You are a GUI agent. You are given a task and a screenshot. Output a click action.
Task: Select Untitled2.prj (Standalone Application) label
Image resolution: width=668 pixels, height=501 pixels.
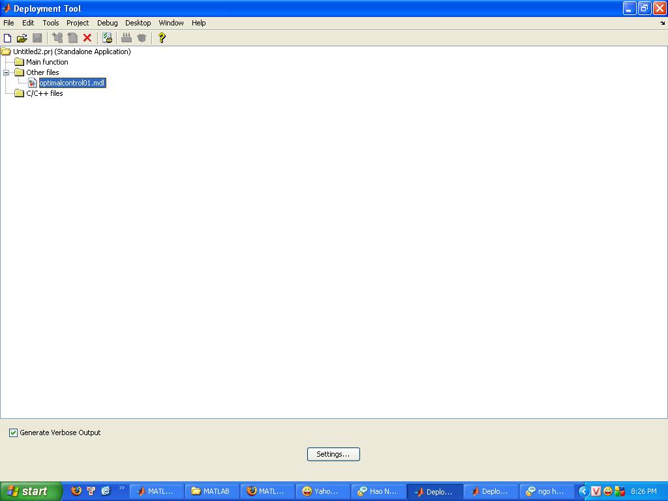point(72,52)
